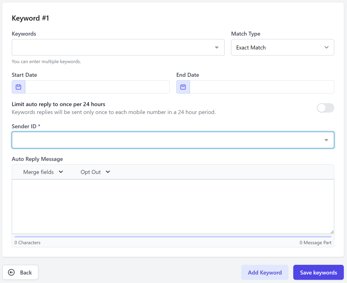
Task: Click the Sender ID dropdown arrow icon
Action: [x=326, y=140]
